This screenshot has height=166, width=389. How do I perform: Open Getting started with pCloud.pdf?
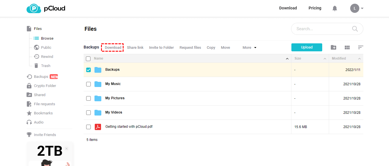point(129,127)
